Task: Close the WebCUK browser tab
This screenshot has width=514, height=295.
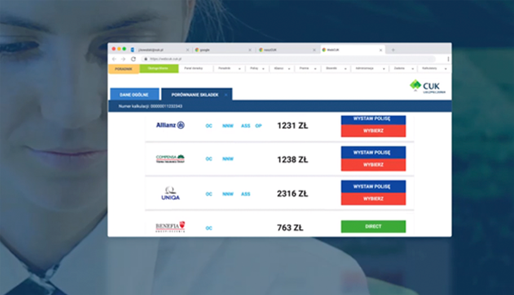Action: pos(380,50)
